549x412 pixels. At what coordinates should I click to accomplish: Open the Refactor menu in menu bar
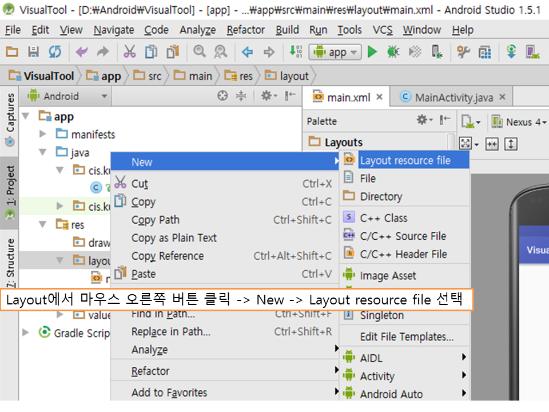[x=245, y=30]
